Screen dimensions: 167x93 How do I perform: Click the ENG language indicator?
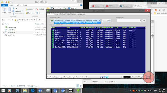(x=155, y=91)
